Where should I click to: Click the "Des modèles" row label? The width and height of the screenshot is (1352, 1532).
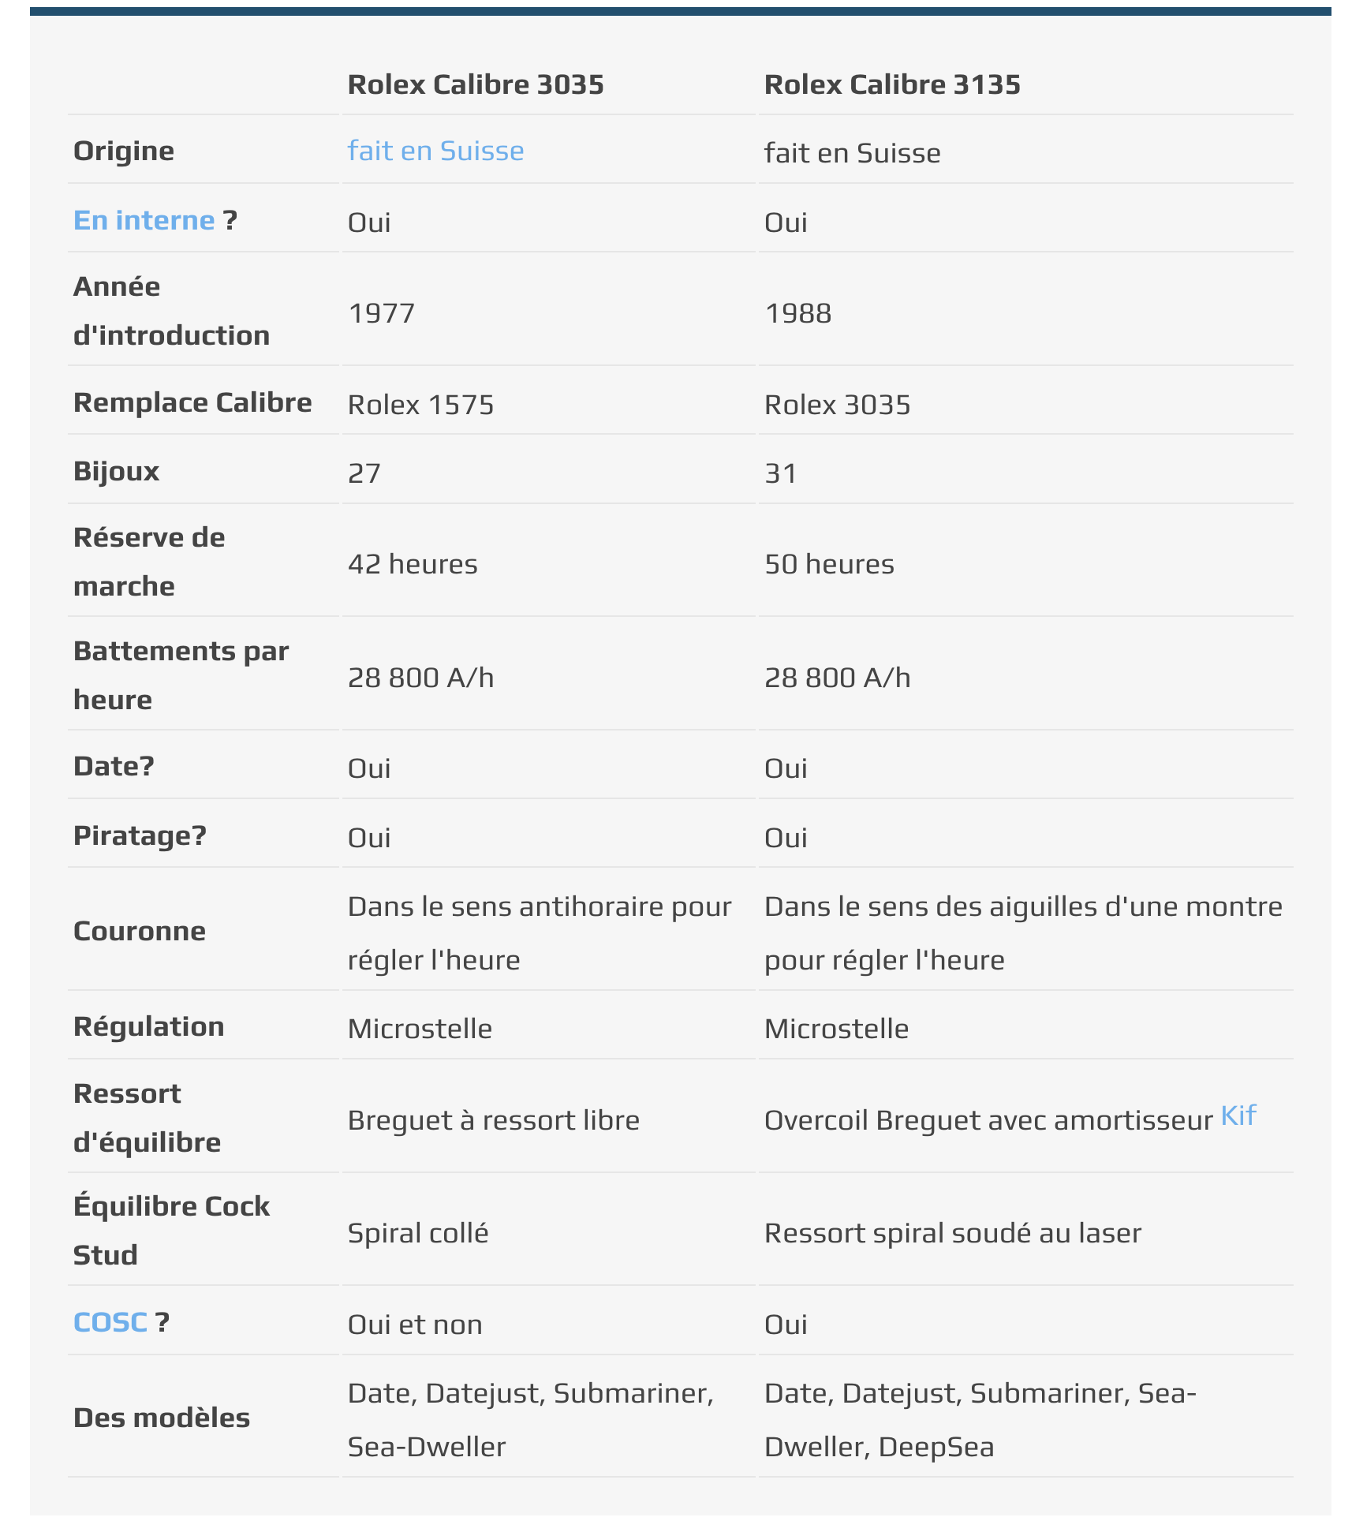pos(161,1418)
